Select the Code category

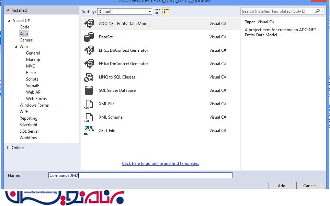(x=24, y=27)
